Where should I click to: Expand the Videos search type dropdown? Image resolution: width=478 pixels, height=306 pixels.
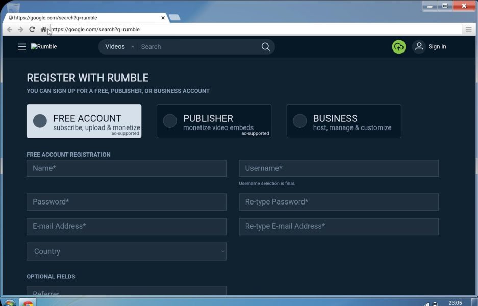pyautogui.click(x=119, y=46)
